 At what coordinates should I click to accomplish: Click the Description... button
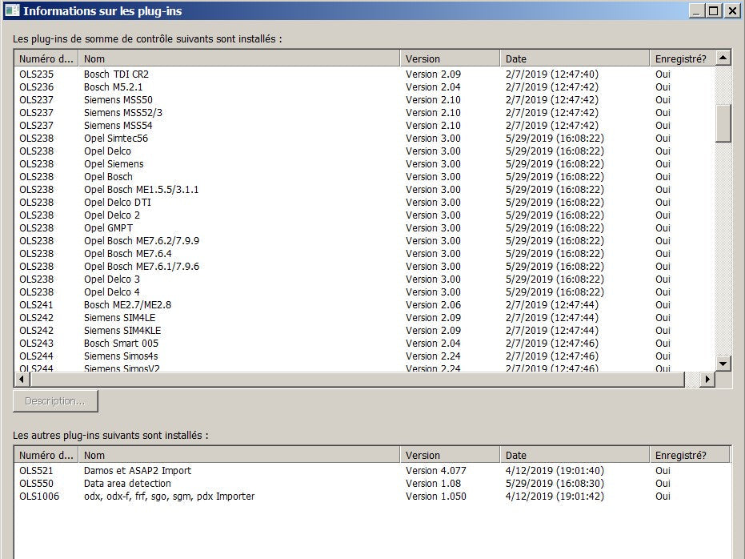pyautogui.click(x=55, y=401)
